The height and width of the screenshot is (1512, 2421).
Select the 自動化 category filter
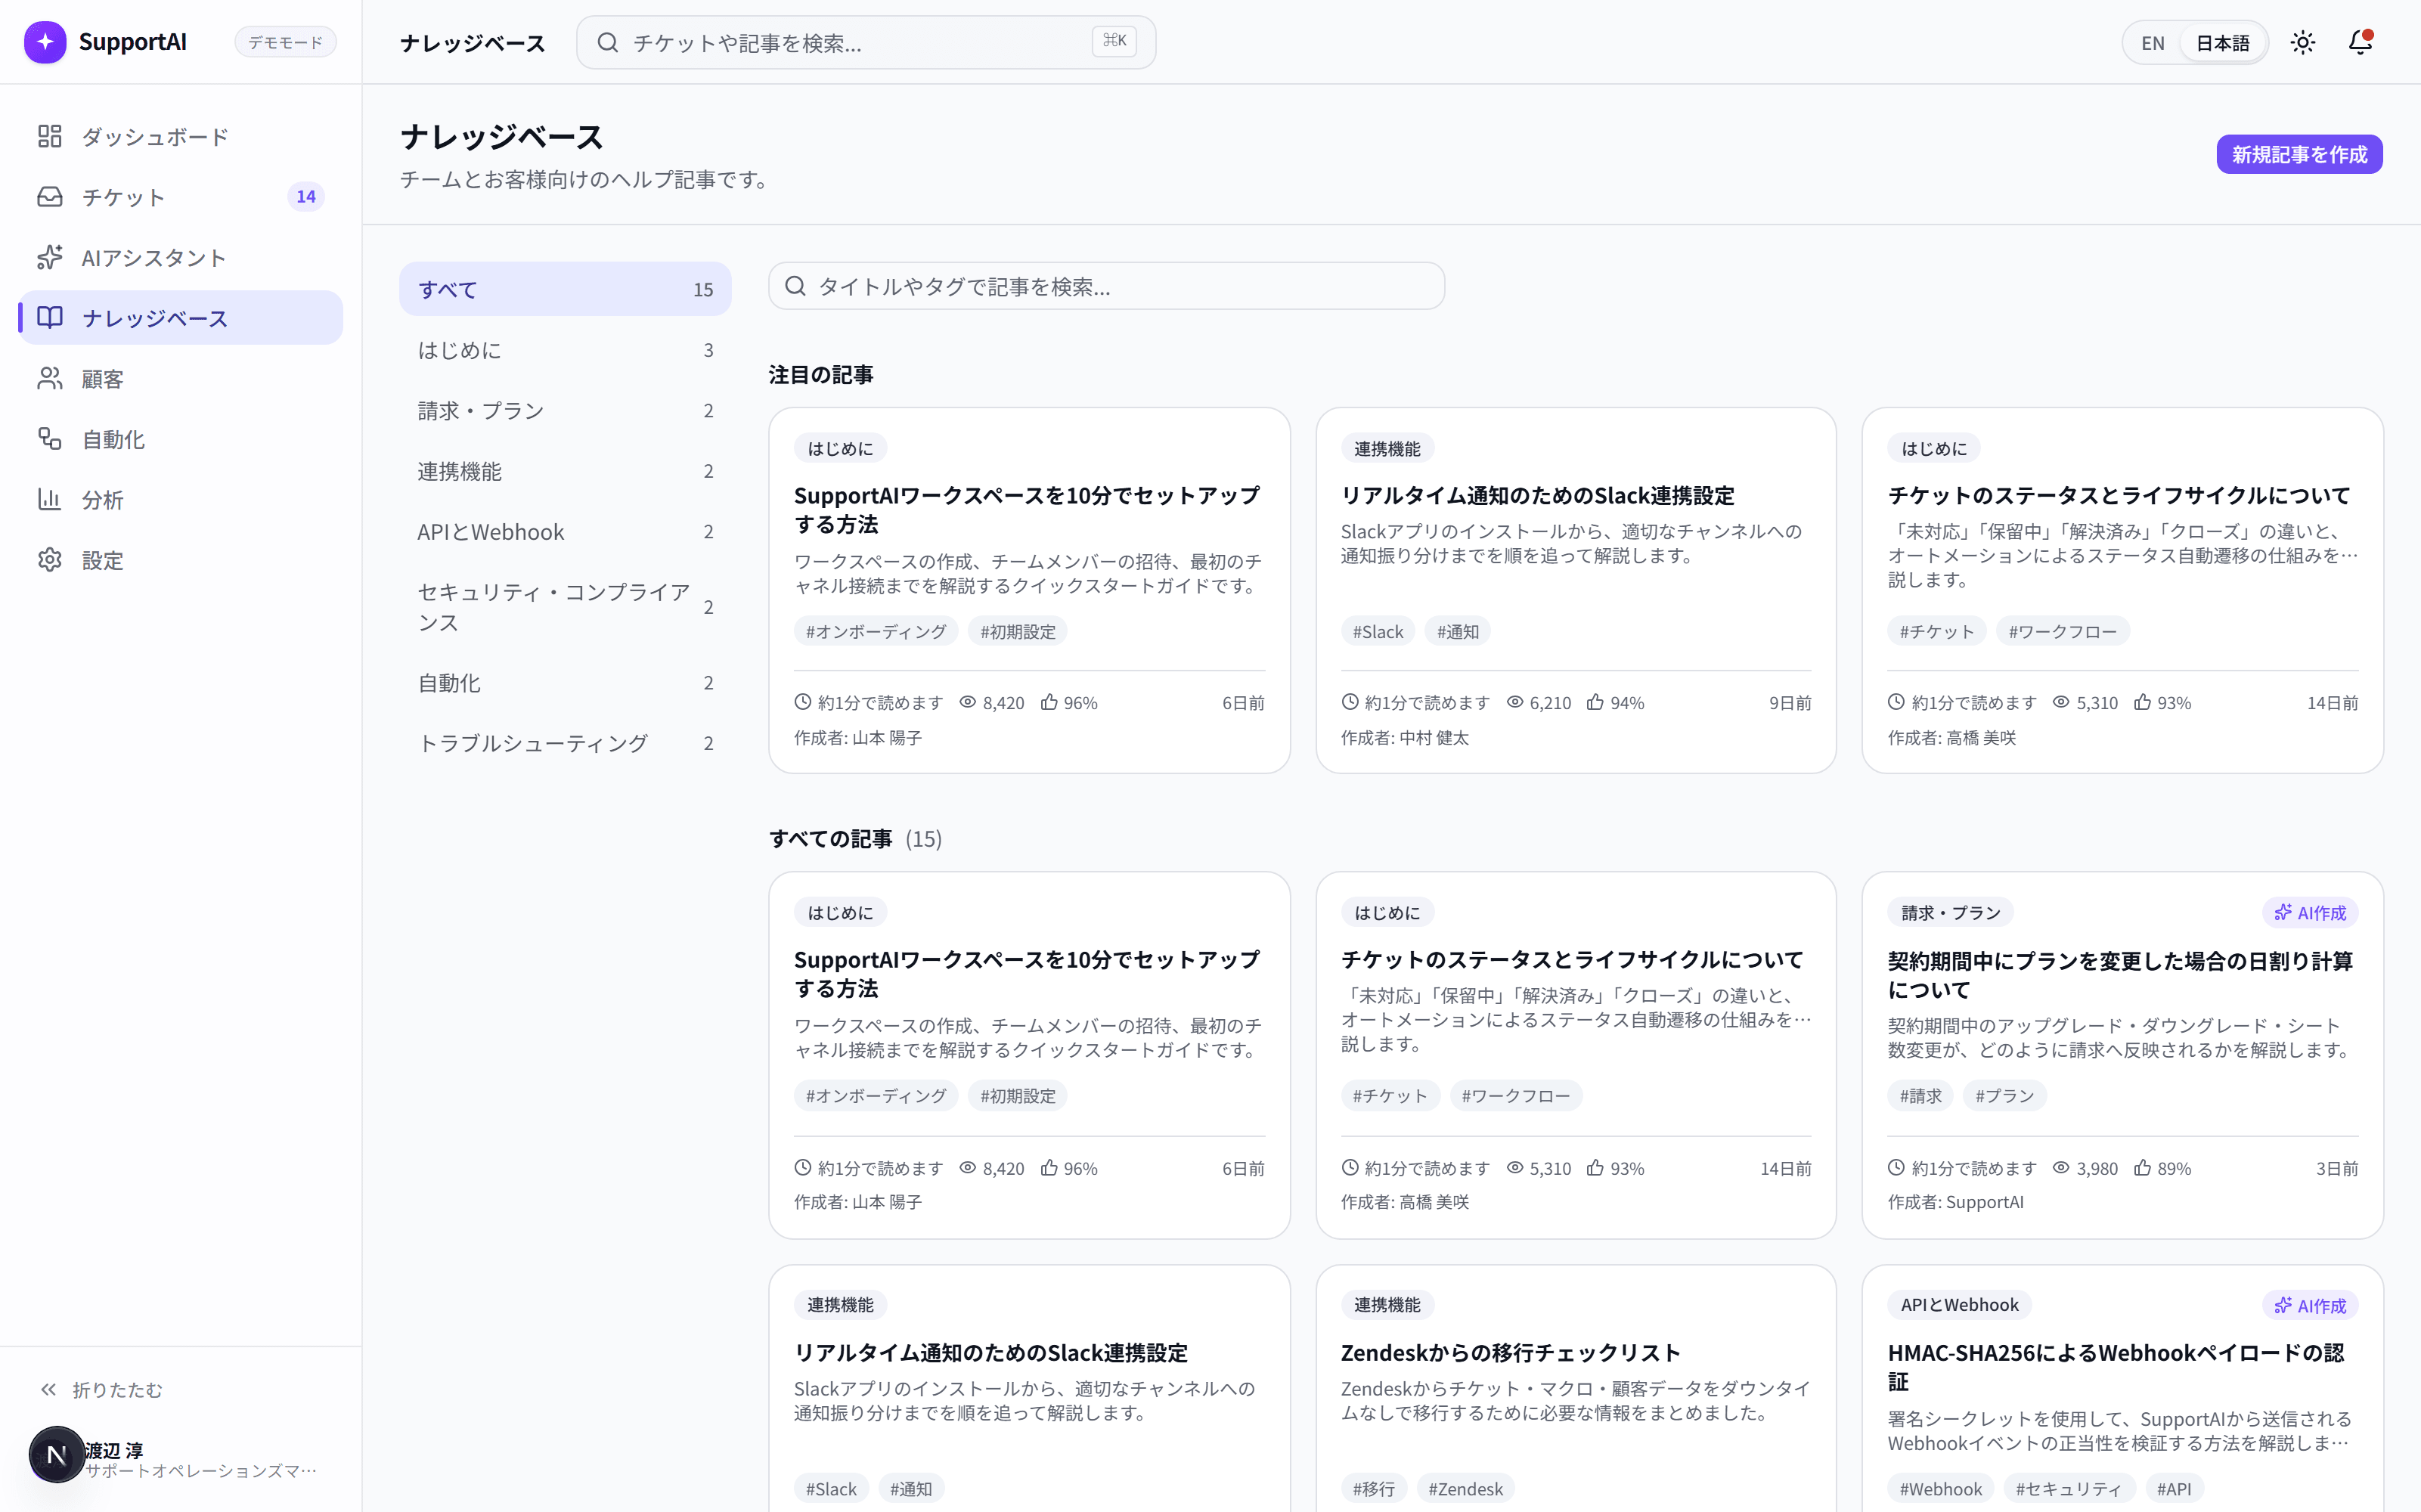pos(565,683)
